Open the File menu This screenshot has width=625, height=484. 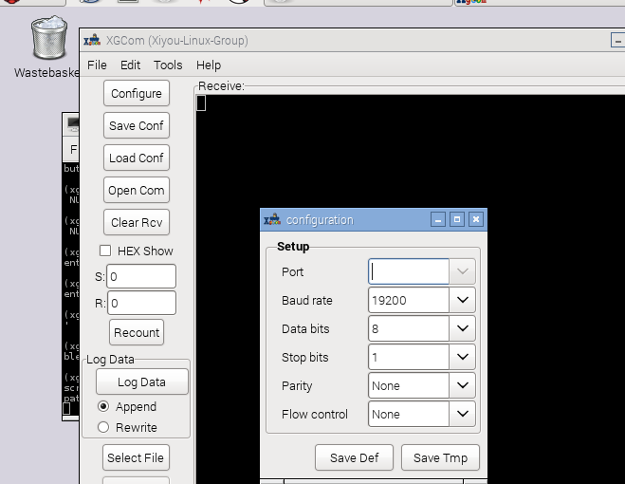[x=97, y=65]
